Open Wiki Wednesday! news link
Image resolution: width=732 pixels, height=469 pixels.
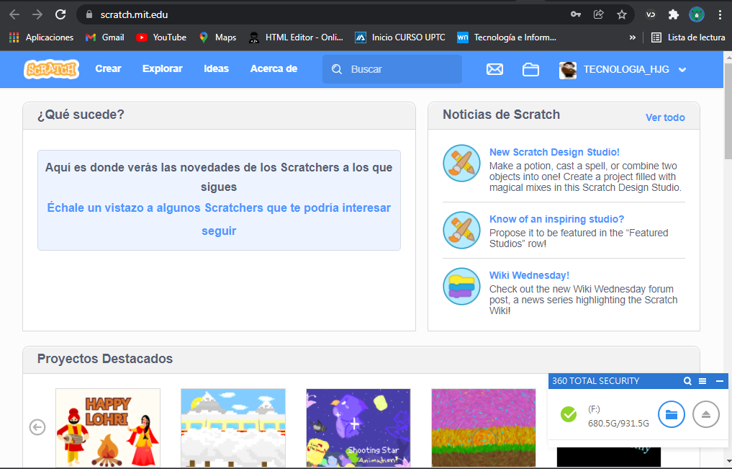click(529, 275)
